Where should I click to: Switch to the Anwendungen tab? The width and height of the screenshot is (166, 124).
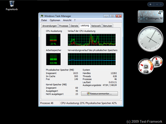[50, 26]
